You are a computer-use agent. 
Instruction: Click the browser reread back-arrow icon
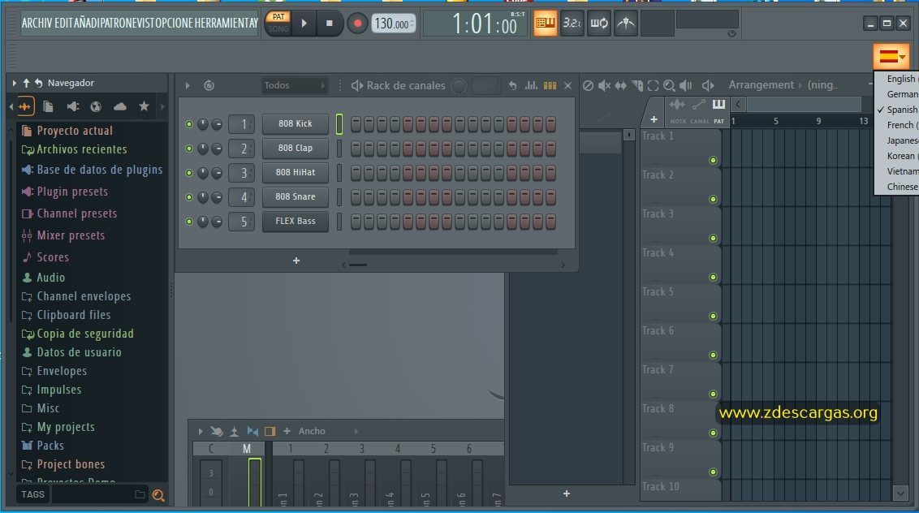click(39, 84)
